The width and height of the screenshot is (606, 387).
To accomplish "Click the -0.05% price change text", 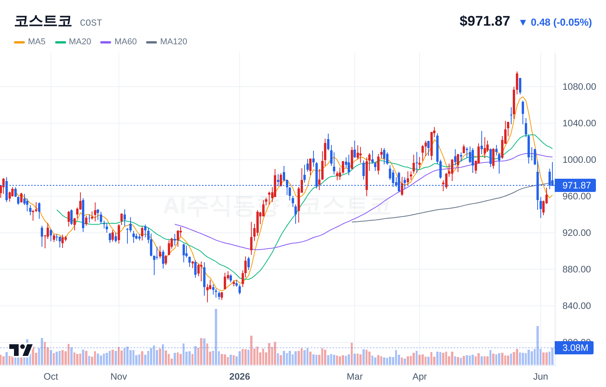I will [573, 23].
